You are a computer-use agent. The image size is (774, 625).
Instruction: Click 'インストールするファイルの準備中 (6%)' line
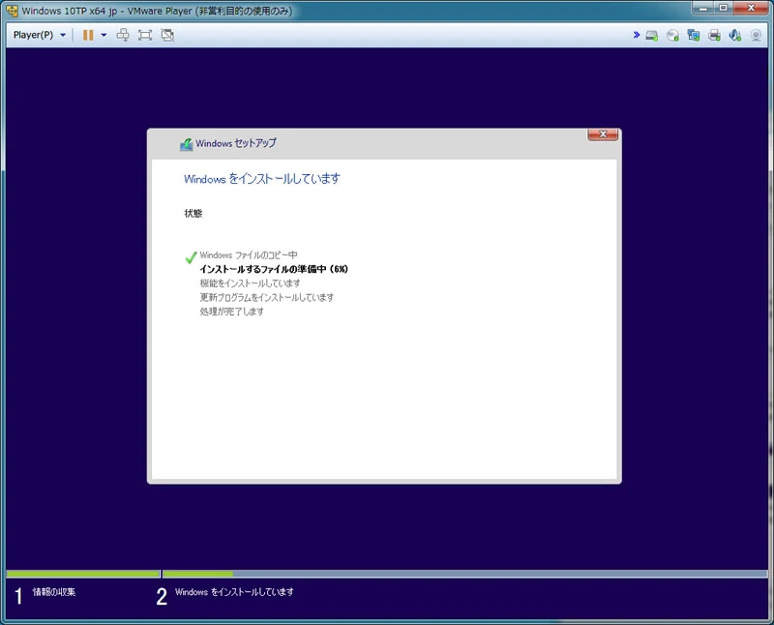(274, 269)
